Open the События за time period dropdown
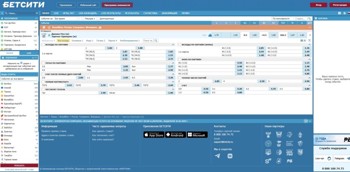 pyautogui.click(x=64, y=18)
